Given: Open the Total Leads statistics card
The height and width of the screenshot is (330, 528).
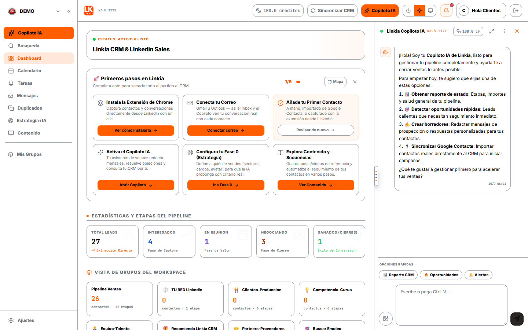Looking at the screenshot, I should pyautogui.click(x=113, y=242).
